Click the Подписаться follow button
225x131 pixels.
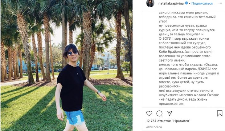pos(202,3)
